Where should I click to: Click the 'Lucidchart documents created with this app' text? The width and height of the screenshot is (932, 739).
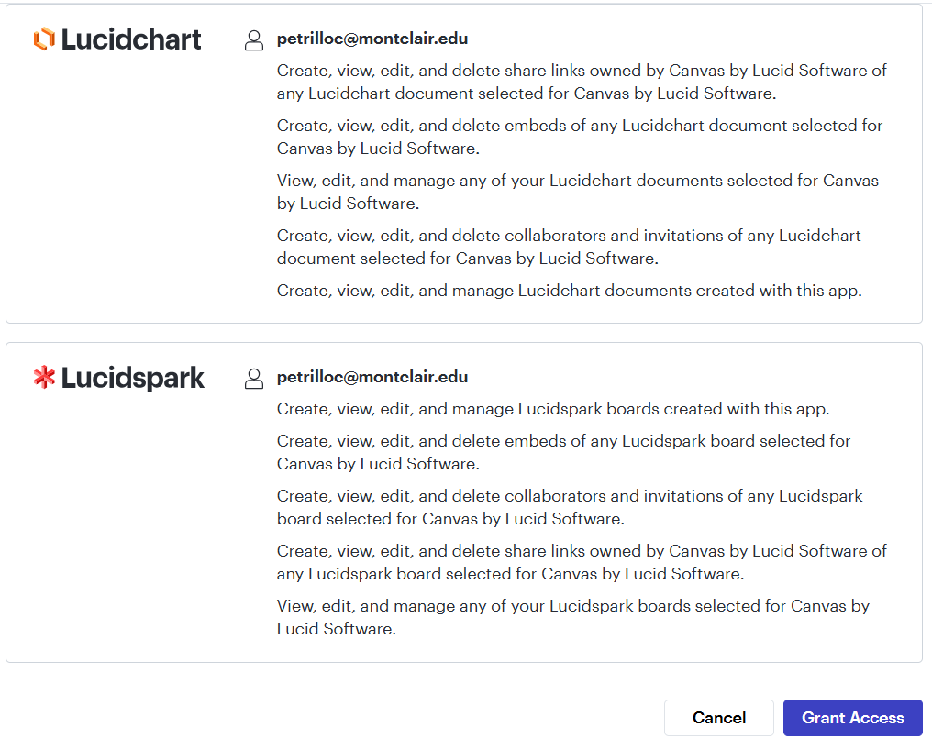tap(570, 291)
